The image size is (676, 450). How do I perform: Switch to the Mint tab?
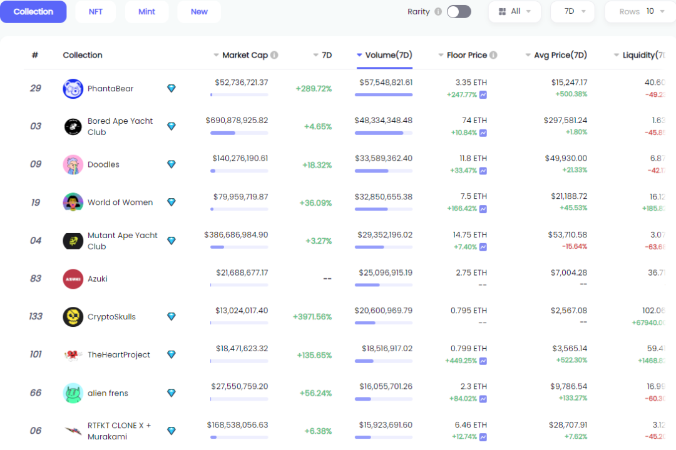(146, 12)
